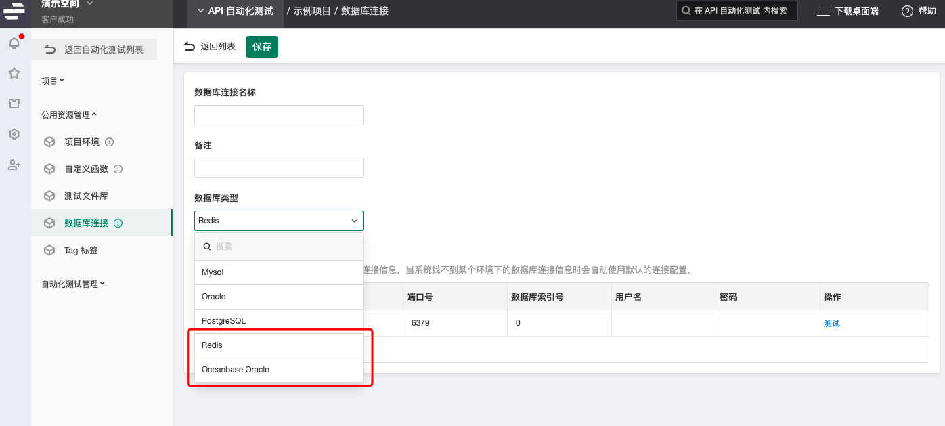The width and height of the screenshot is (945, 426).
Task: Select Mysql from database type list
Action: coord(279,272)
